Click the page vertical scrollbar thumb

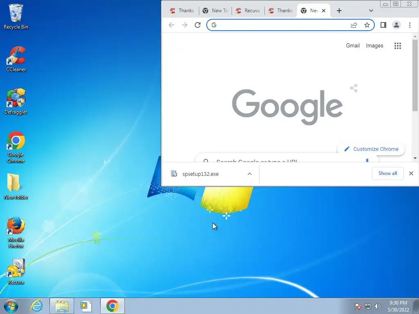[415, 75]
